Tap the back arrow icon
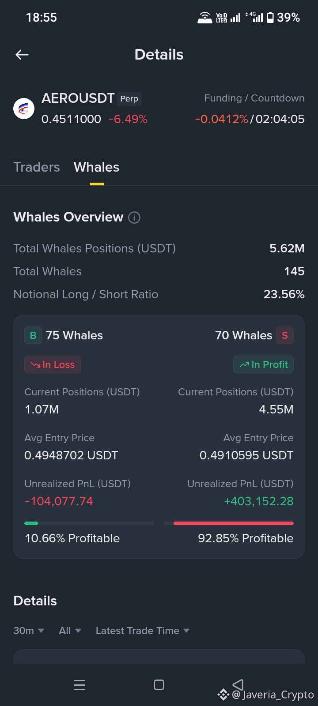This screenshot has height=706, width=318. pyautogui.click(x=22, y=55)
